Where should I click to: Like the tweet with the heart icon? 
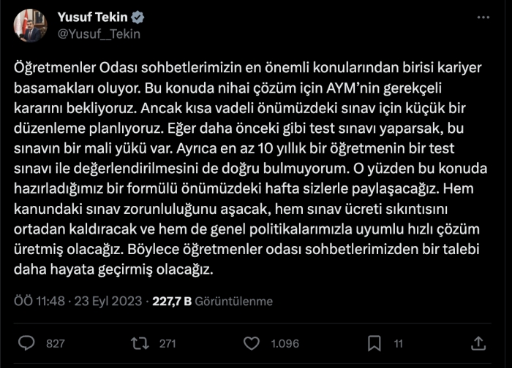pos(252,343)
